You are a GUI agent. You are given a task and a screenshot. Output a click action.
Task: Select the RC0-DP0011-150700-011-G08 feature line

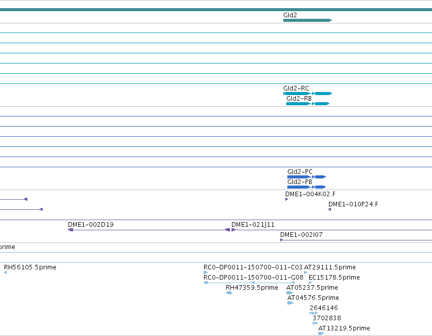click(249, 283)
